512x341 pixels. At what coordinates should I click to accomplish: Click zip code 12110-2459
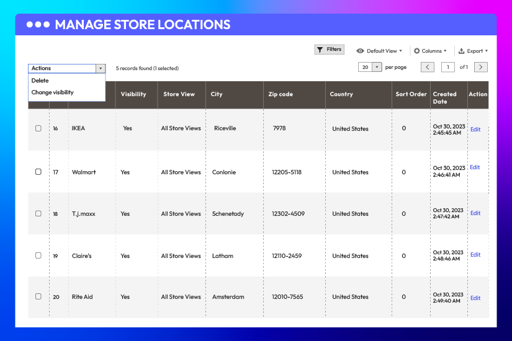click(287, 256)
